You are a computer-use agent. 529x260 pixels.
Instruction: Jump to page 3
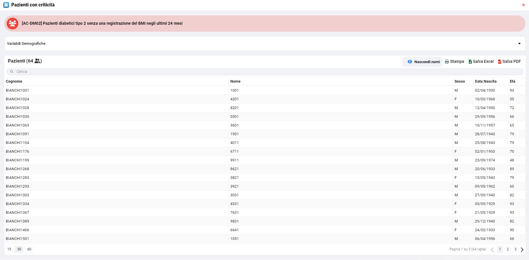coord(515,249)
